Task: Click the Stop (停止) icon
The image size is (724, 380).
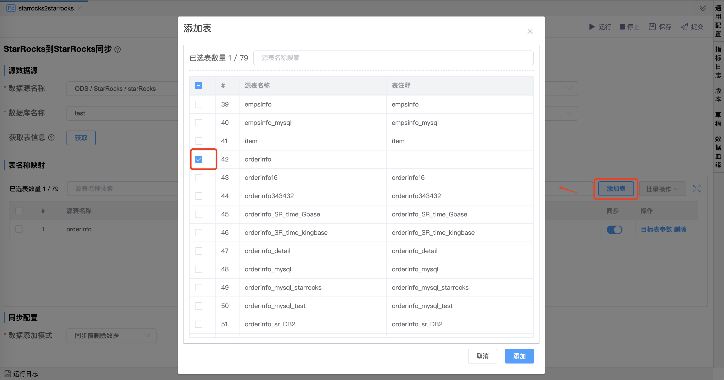Action: point(622,27)
